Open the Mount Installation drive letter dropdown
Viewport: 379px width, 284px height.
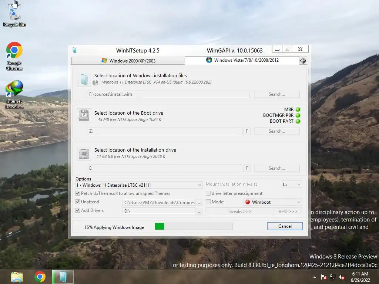pyautogui.click(x=292, y=184)
